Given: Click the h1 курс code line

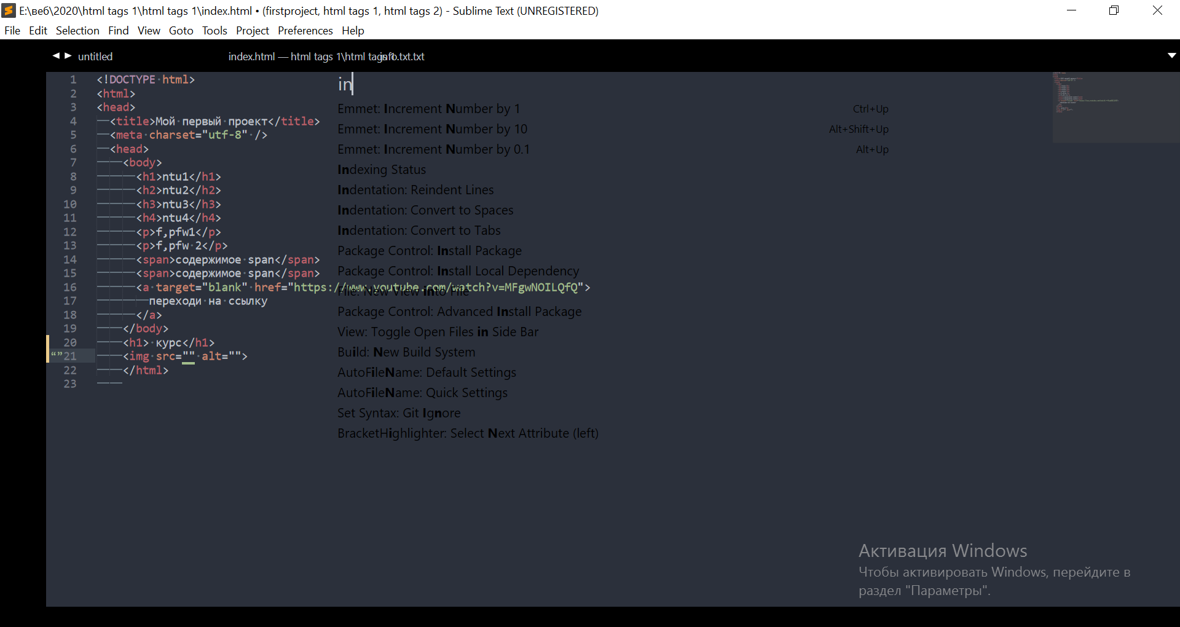Looking at the screenshot, I should point(169,343).
